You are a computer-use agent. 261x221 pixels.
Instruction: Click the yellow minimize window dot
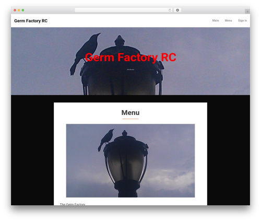coord(19,10)
